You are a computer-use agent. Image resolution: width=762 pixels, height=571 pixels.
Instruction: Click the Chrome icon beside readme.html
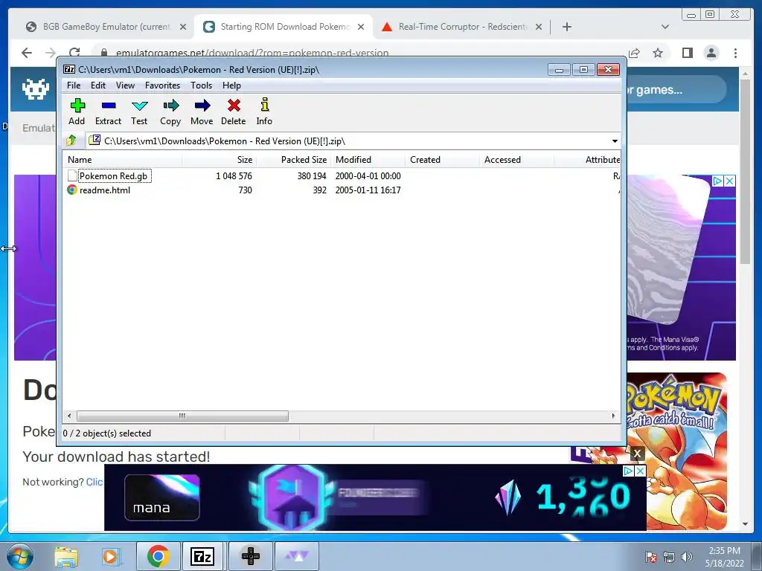pyautogui.click(x=72, y=190)
